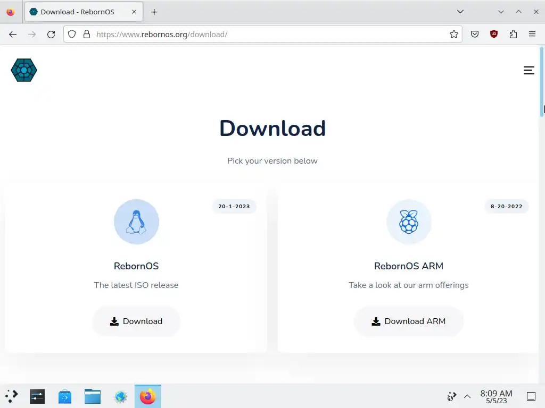Open the tracking protection shield icon
The image size is (545, 408).
click(72, 35)
